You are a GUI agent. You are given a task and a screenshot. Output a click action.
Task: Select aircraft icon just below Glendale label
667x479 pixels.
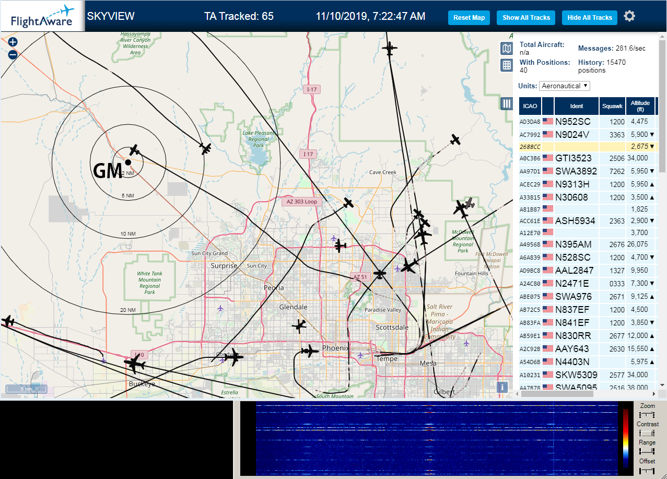click(x=299, y=326)
